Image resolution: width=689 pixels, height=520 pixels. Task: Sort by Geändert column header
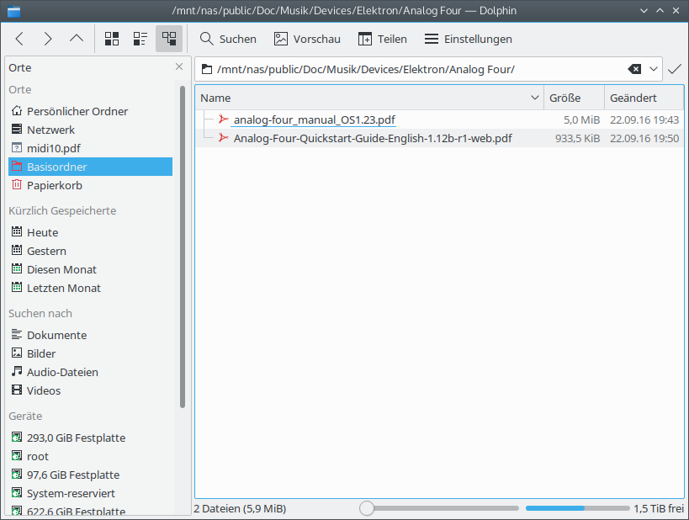[x=644, y=98]
